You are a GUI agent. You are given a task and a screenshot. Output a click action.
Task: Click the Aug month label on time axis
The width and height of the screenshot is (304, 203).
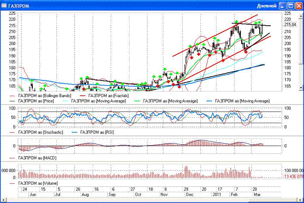tap(85, 195)
